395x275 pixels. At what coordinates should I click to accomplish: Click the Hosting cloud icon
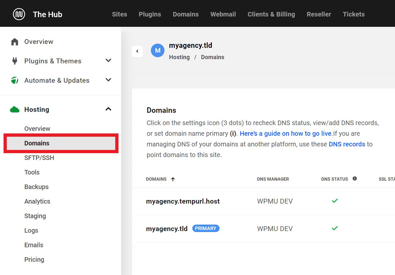pos(15,110)
